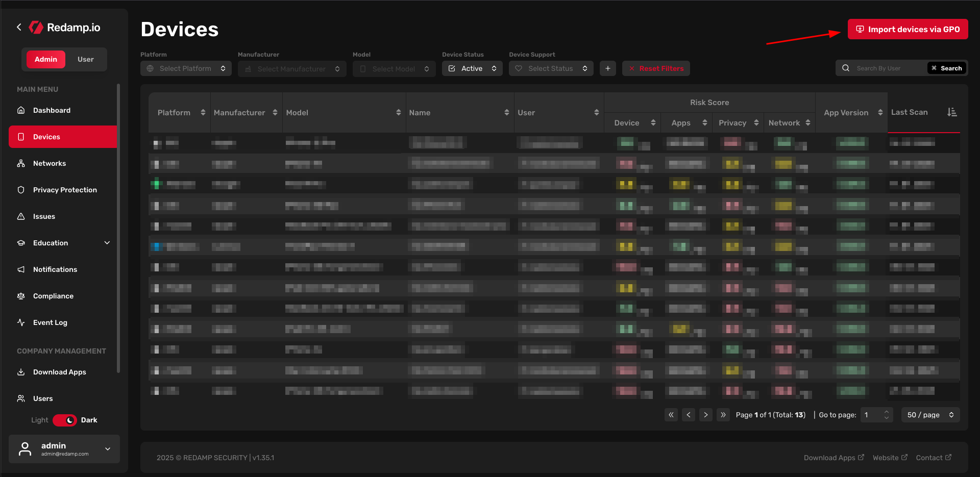
Task: Sort by the Platform column arrows
Action: (203, 113)
